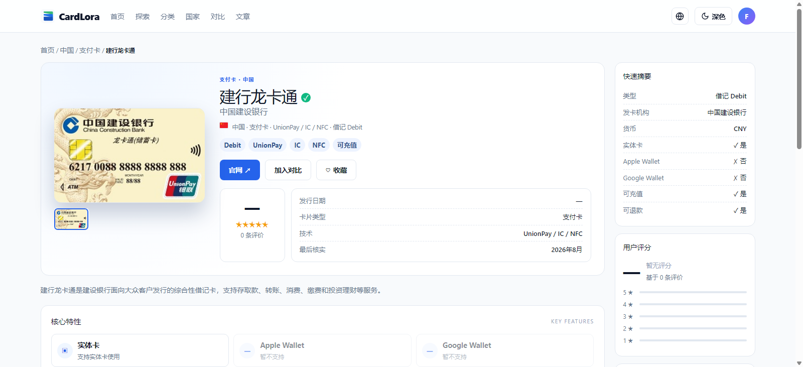Click the physical card 实体卡 feature icon

(65, 350)
